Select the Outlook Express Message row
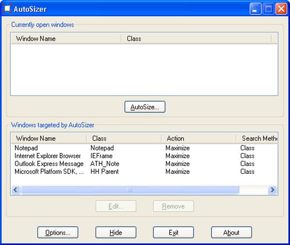Image resolution: width=290 pixels, height=245 pixels. [x=144, y=164]
